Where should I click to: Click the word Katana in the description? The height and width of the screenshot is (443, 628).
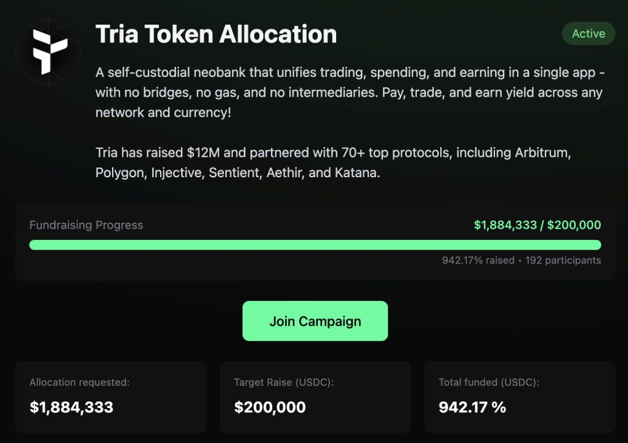(356, 173)
